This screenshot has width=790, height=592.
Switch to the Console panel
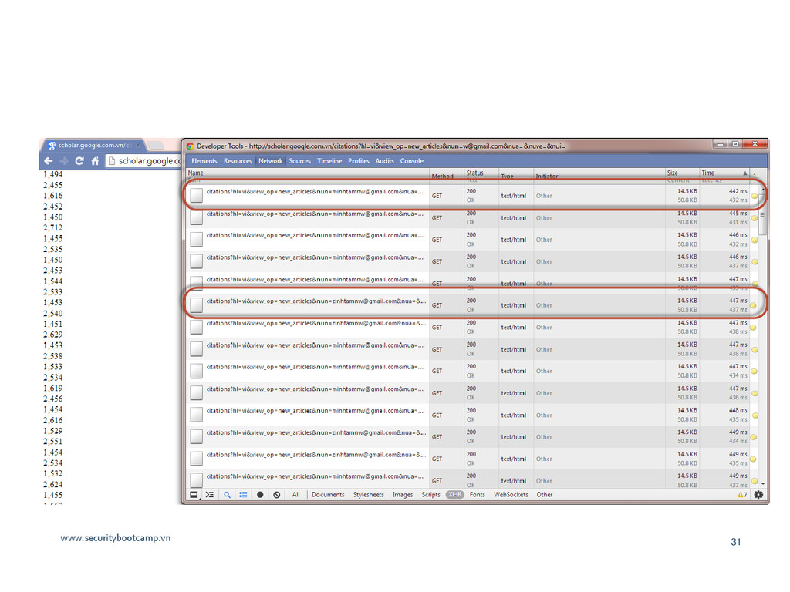[412, 161]
